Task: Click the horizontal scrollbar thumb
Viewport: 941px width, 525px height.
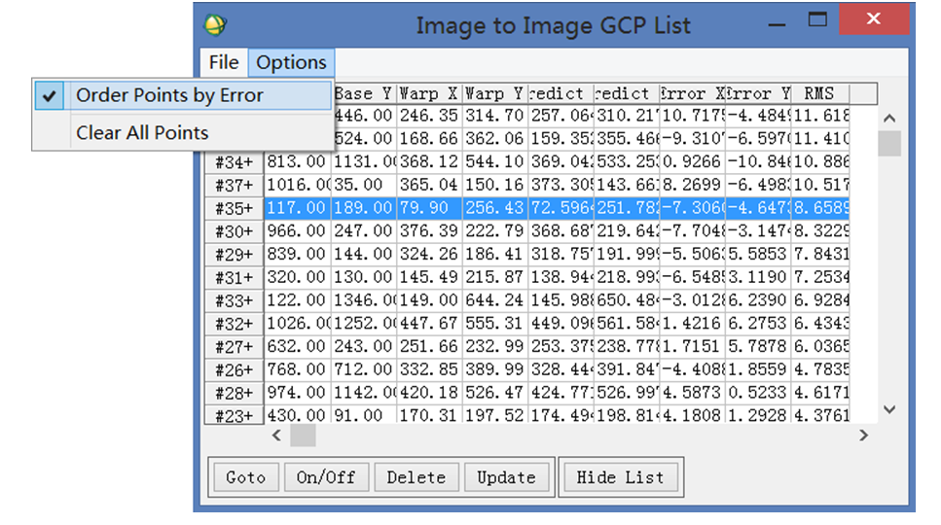Action: coord(303,436)
